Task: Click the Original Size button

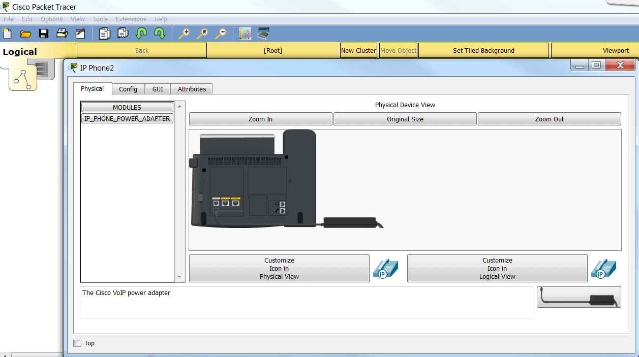Action: point(405,119)
